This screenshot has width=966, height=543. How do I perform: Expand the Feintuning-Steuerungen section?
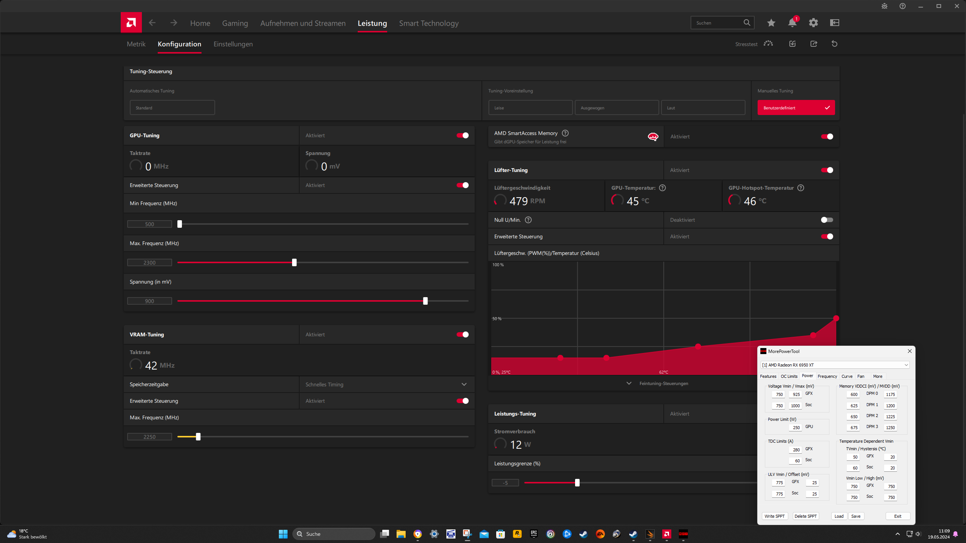coord(663,383)
